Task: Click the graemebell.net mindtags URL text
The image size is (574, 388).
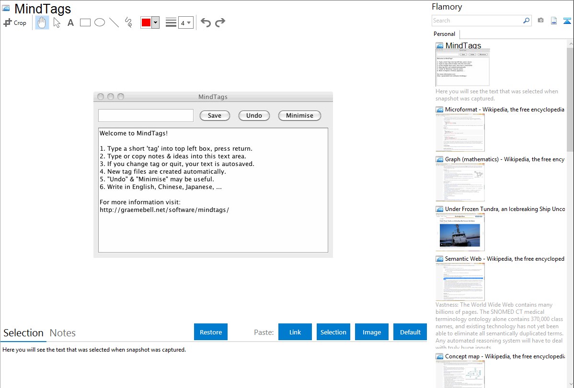Action: (164, 210)
